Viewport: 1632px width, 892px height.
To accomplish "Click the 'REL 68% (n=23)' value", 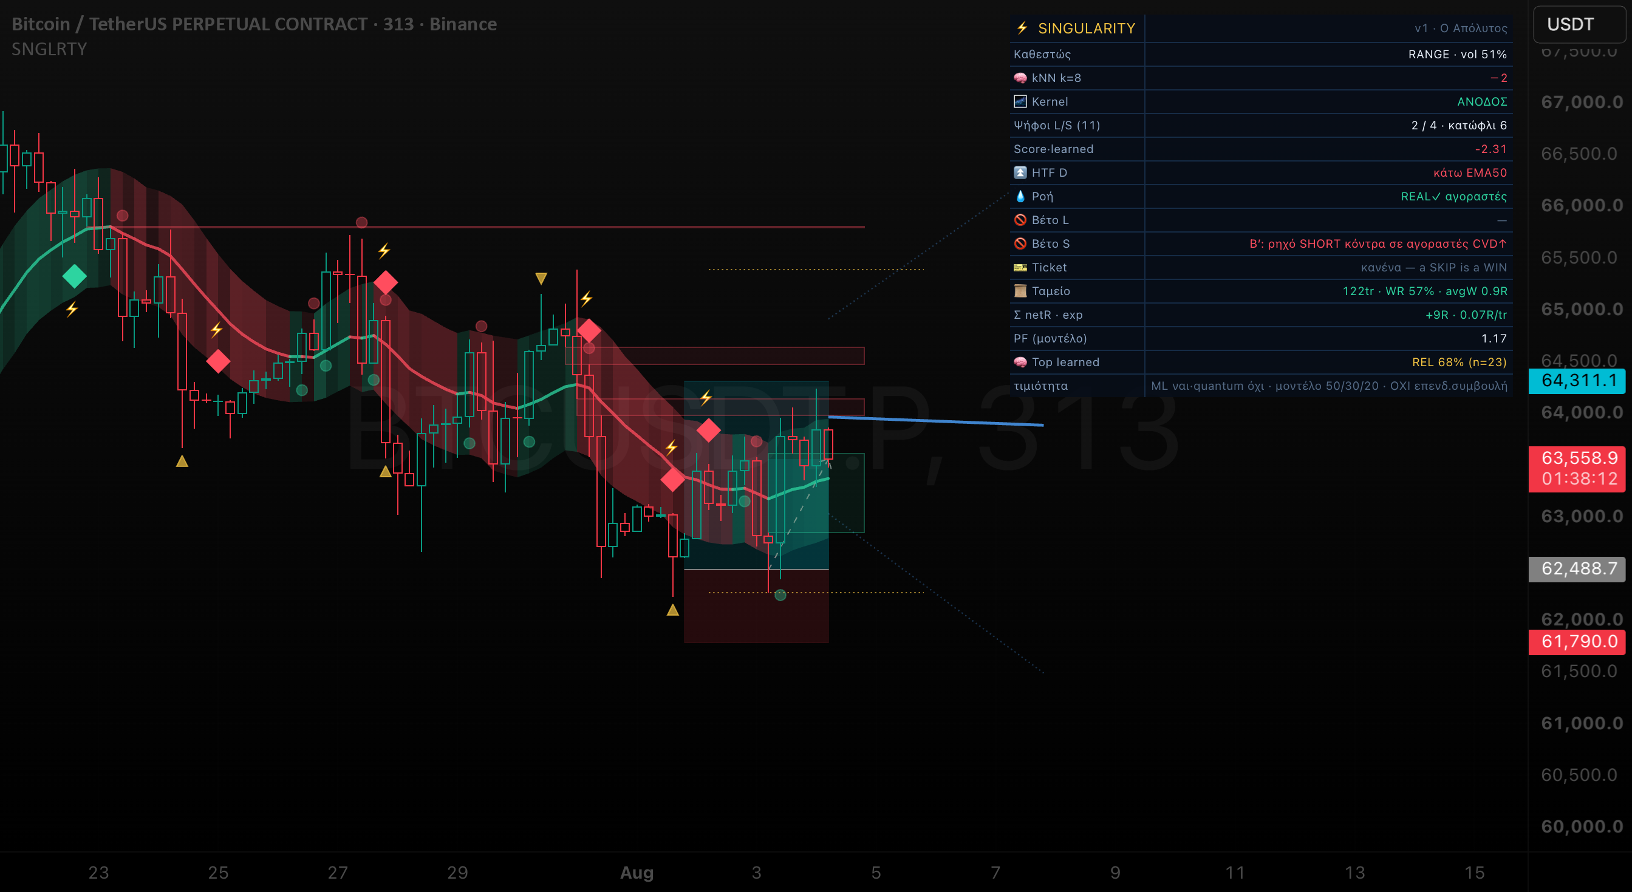I will pos(1459,363).
